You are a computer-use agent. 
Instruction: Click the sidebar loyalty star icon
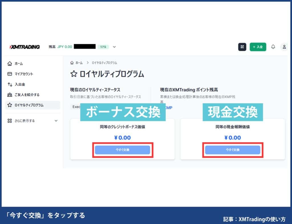(10, 105)
